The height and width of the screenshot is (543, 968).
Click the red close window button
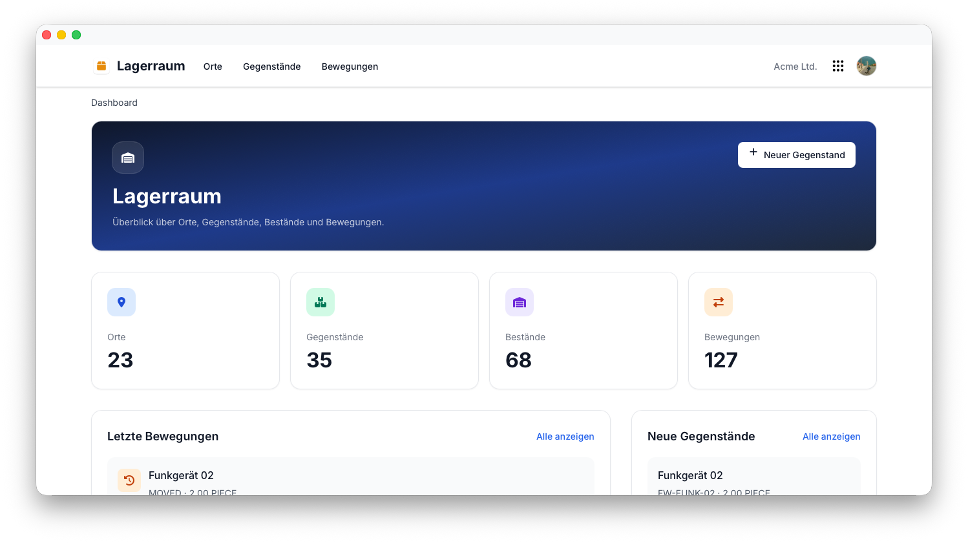[47, 35]
